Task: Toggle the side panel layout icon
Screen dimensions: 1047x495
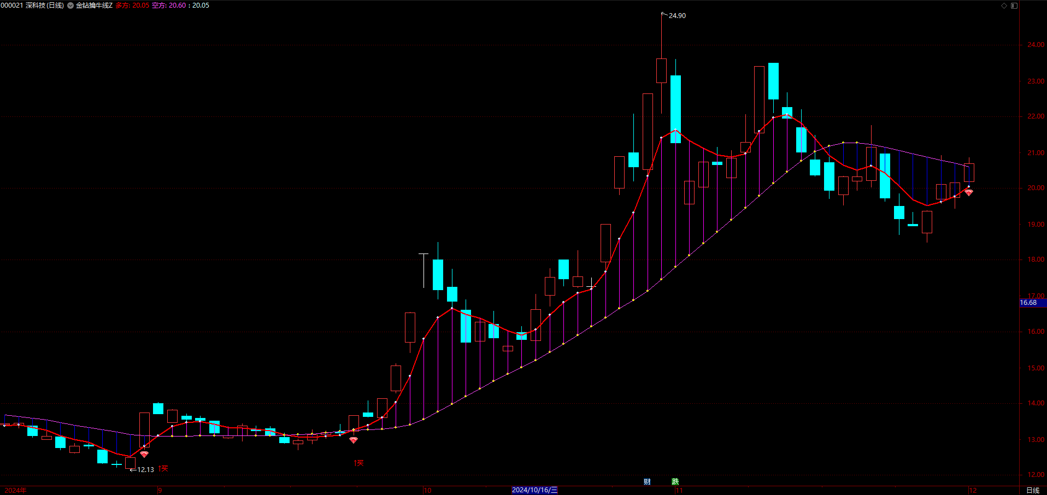Action: click(1014, 5)
